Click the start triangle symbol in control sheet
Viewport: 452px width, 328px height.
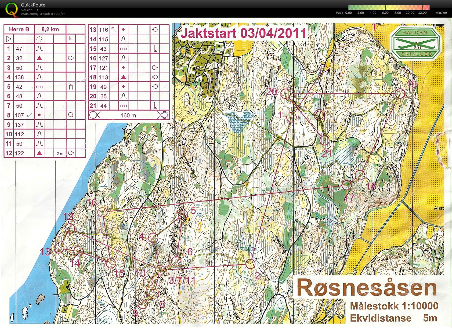click(x=9, y=39)
